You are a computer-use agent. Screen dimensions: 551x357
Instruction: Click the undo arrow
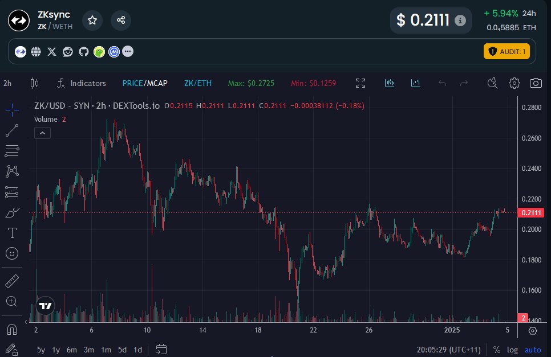(x=443, y=83)
